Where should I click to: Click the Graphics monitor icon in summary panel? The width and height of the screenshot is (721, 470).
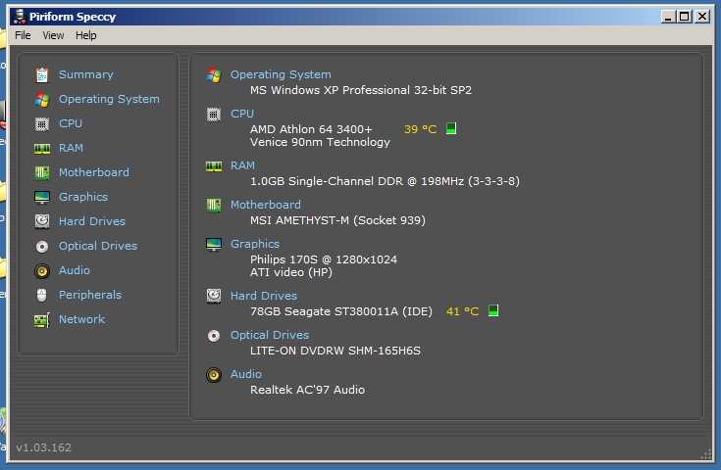214,245
